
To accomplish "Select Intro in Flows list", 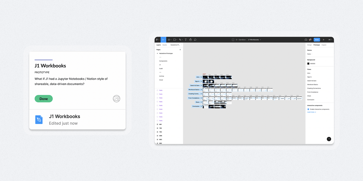I will click(x=309, y=73).
